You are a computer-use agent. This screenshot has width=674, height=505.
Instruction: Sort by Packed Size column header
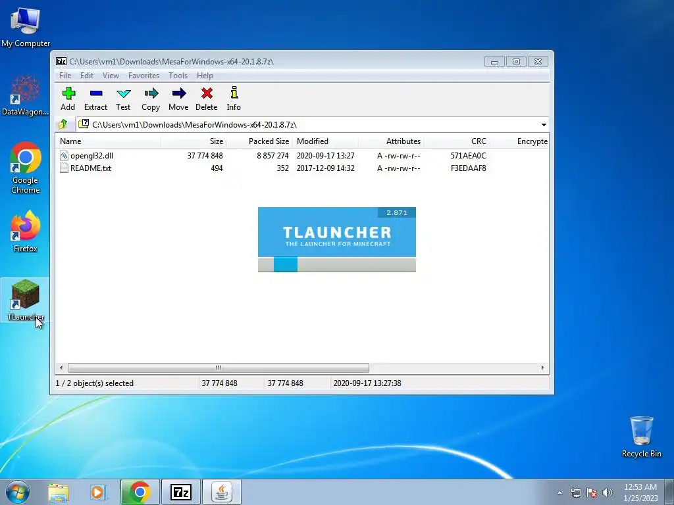pyautogui.click(x=259, y=141)
